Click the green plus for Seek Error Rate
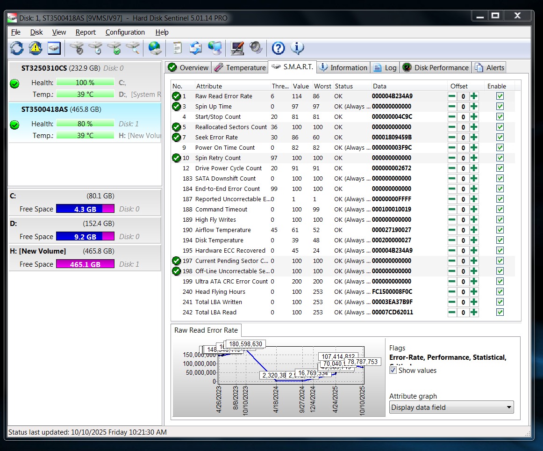This screenshot has height=451, width=543. (474, 138)
